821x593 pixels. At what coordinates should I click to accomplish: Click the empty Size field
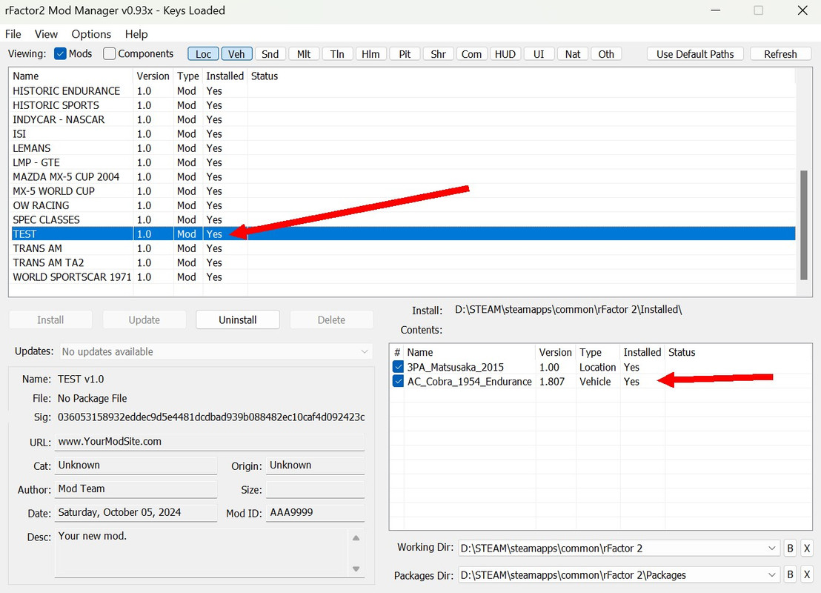pyautogui.click(x=315, y=489)
